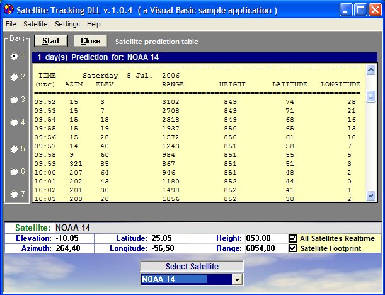Image resolution: width=385 pixels, height=295 pixels.
Task: Select the 2 days radio button
Action: tap(14, 77)
